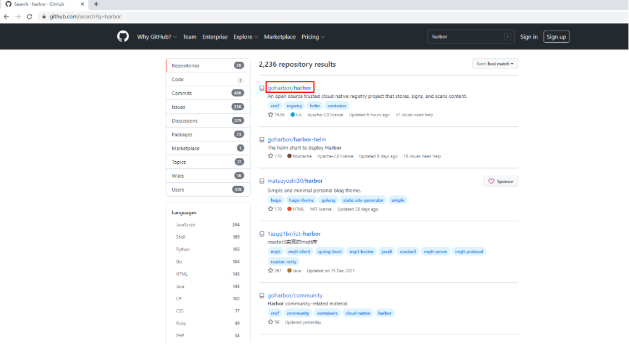
Task: Filter by JavaScript language
Action: 208,225
